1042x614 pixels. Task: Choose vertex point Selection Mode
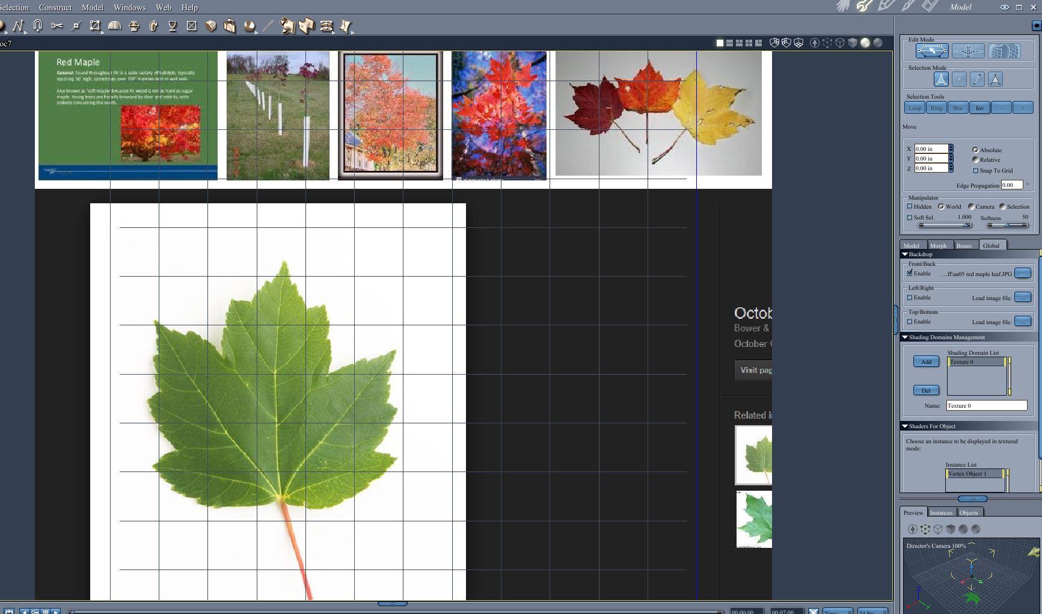(959, 79)
